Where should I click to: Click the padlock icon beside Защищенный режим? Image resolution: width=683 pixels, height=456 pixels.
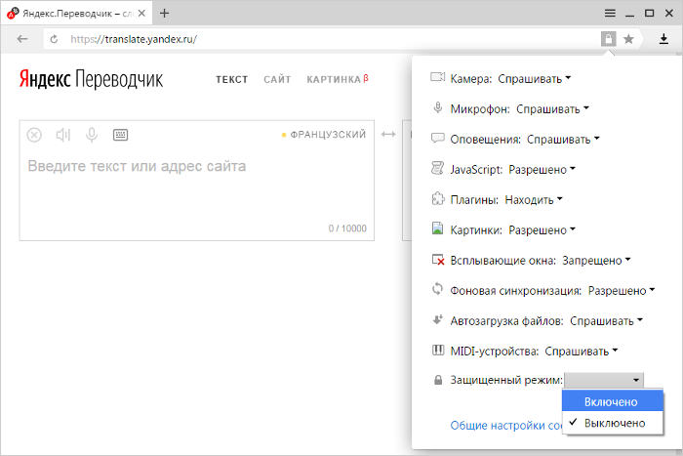coord(438,380)
